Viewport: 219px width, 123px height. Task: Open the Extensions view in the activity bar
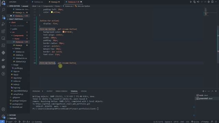(x=3, y=31)
